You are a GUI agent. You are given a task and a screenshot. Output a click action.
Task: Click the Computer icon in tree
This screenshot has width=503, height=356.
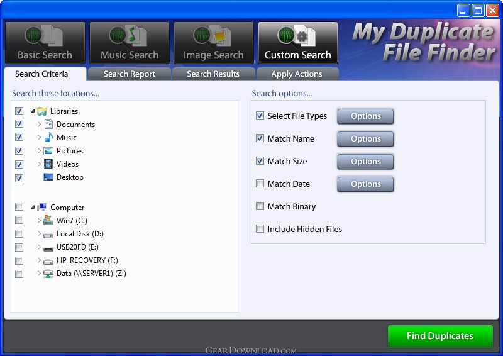(x=42, y=208)
